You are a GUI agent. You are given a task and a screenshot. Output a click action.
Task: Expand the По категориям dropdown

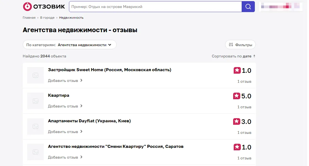[70, 45]
